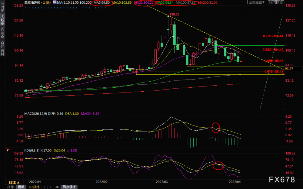Click the play replay icon in top toolbar
The height and width of the screenshot is (189, 303).
click(278, 2)
